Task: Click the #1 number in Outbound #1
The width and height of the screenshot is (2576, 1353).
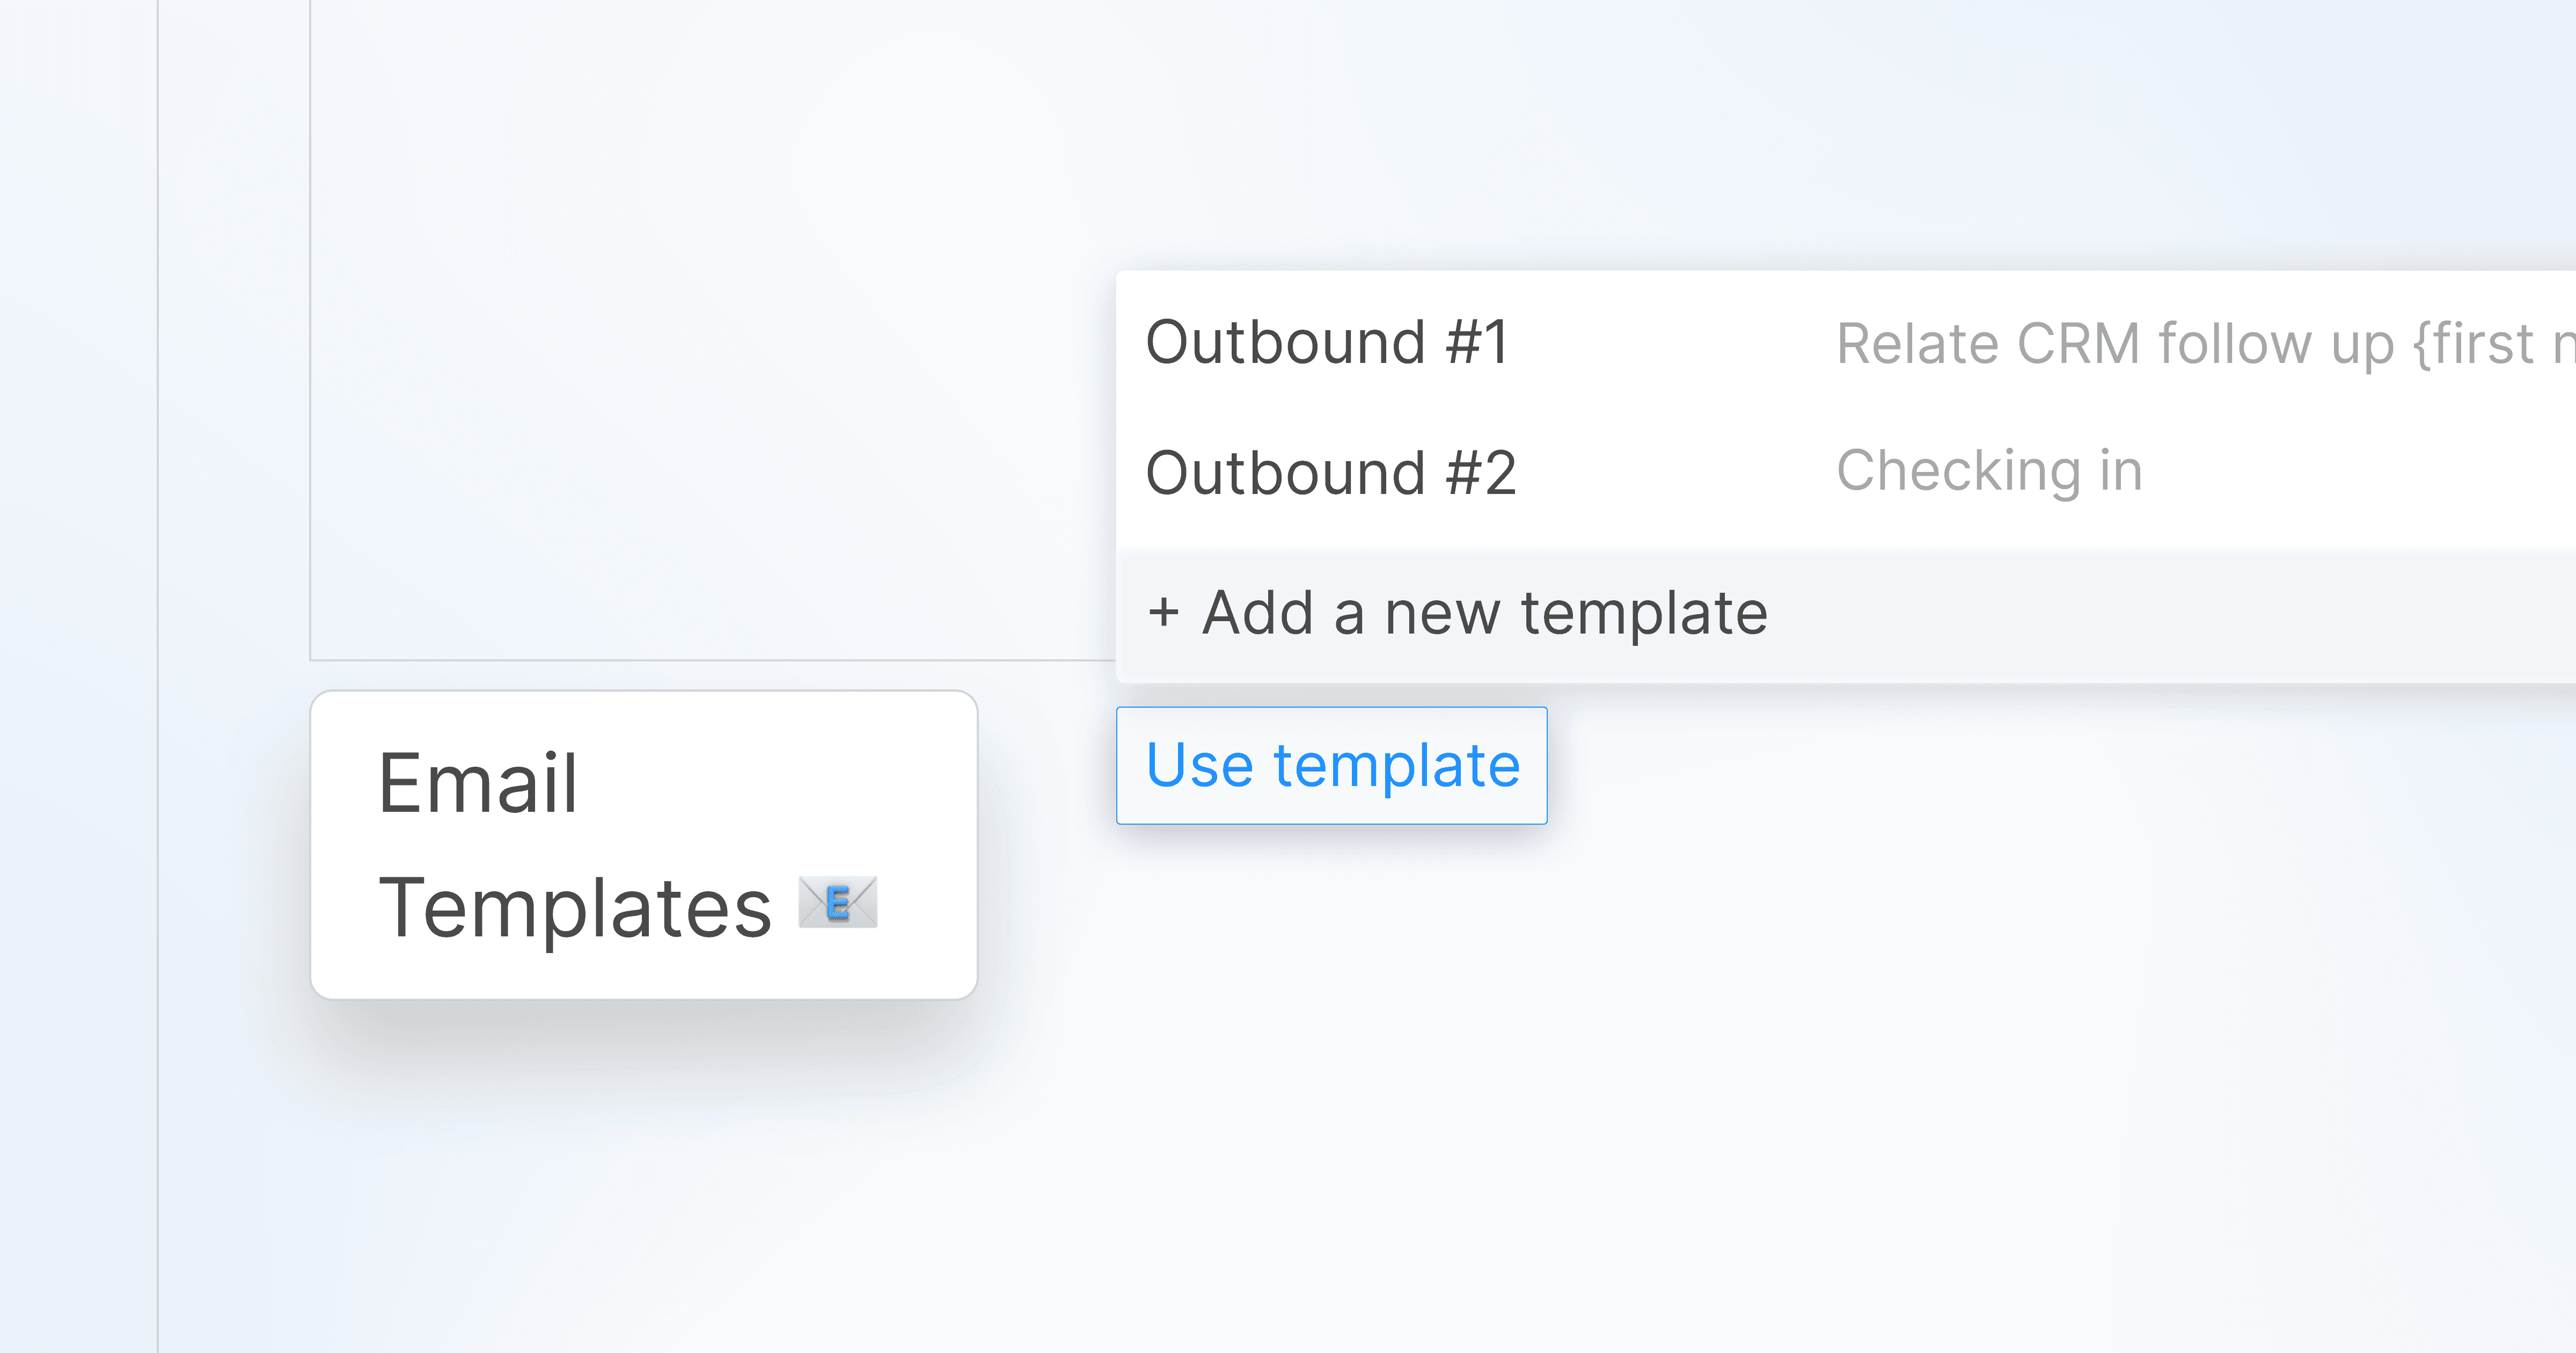Action: (1476, 342)
